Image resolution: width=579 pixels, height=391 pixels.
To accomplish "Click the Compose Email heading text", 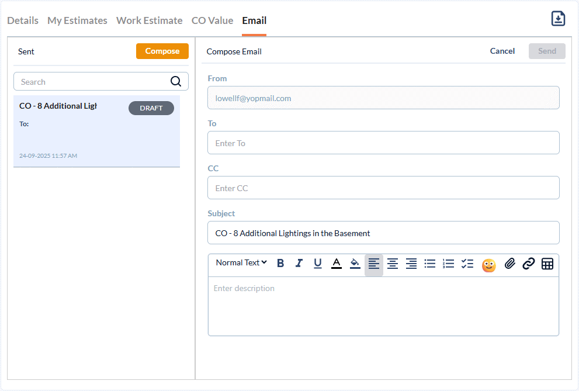I will [x=234, y=51].
